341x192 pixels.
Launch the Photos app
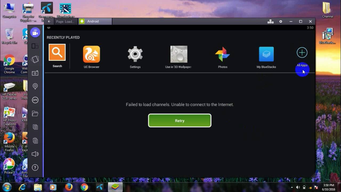pyautogui.click(x=222, y=54)
